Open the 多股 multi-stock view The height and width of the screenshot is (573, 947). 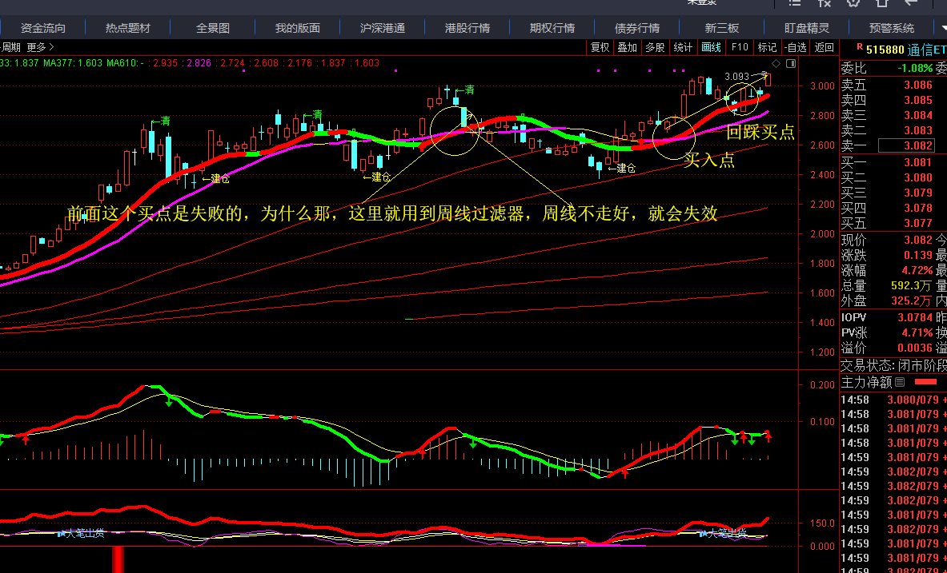click(655, 47)
